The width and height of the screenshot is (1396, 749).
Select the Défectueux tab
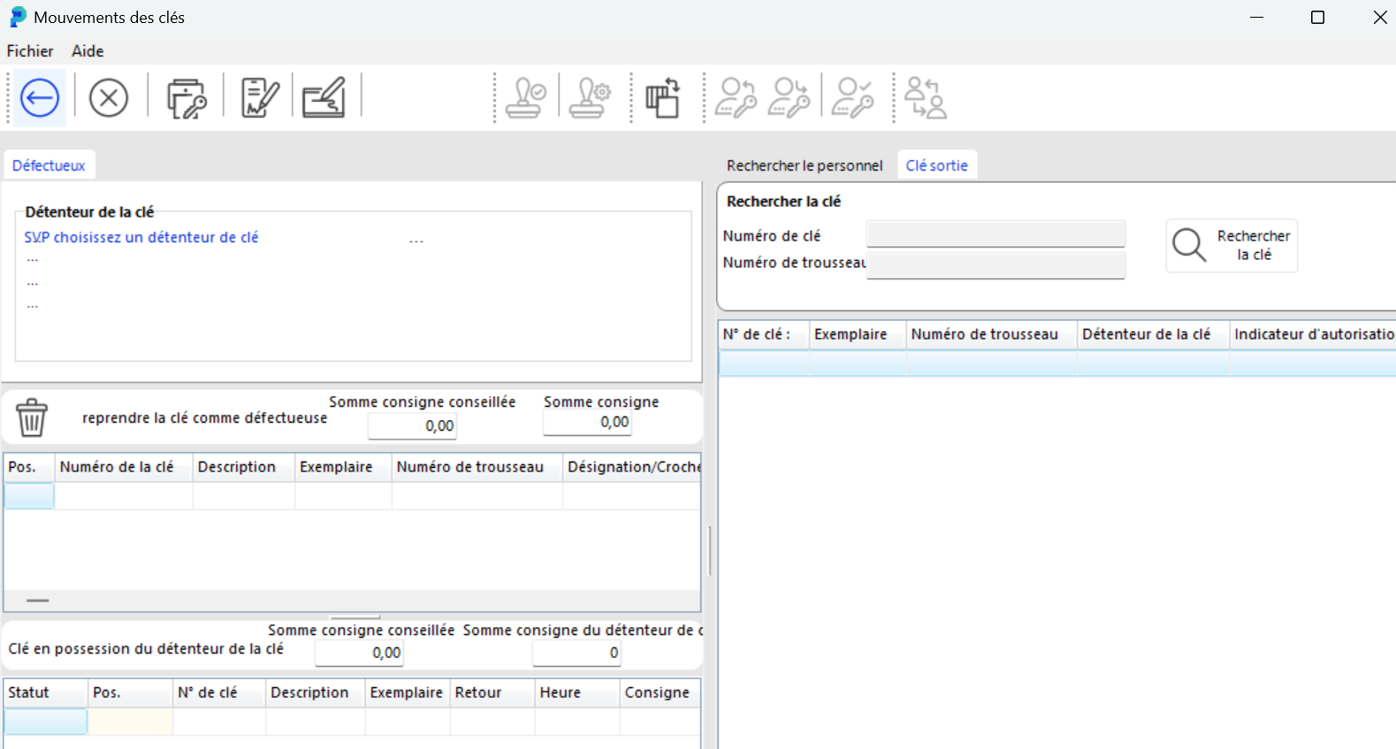coord(49,165)
